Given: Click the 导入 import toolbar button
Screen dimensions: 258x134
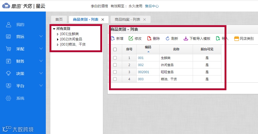Looking at the screenshot, I should point(222,39).
